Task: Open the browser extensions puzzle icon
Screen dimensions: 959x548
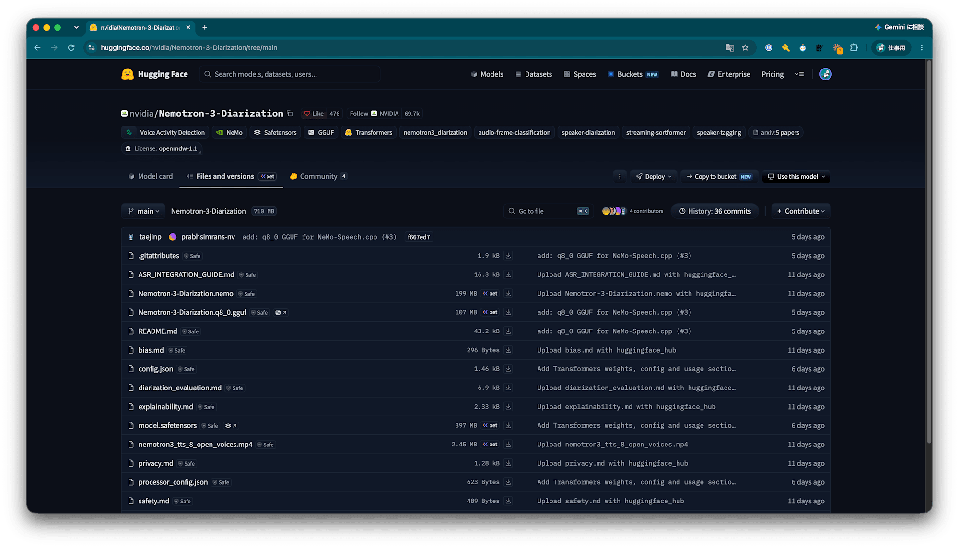Action: (x=854, y=48)
